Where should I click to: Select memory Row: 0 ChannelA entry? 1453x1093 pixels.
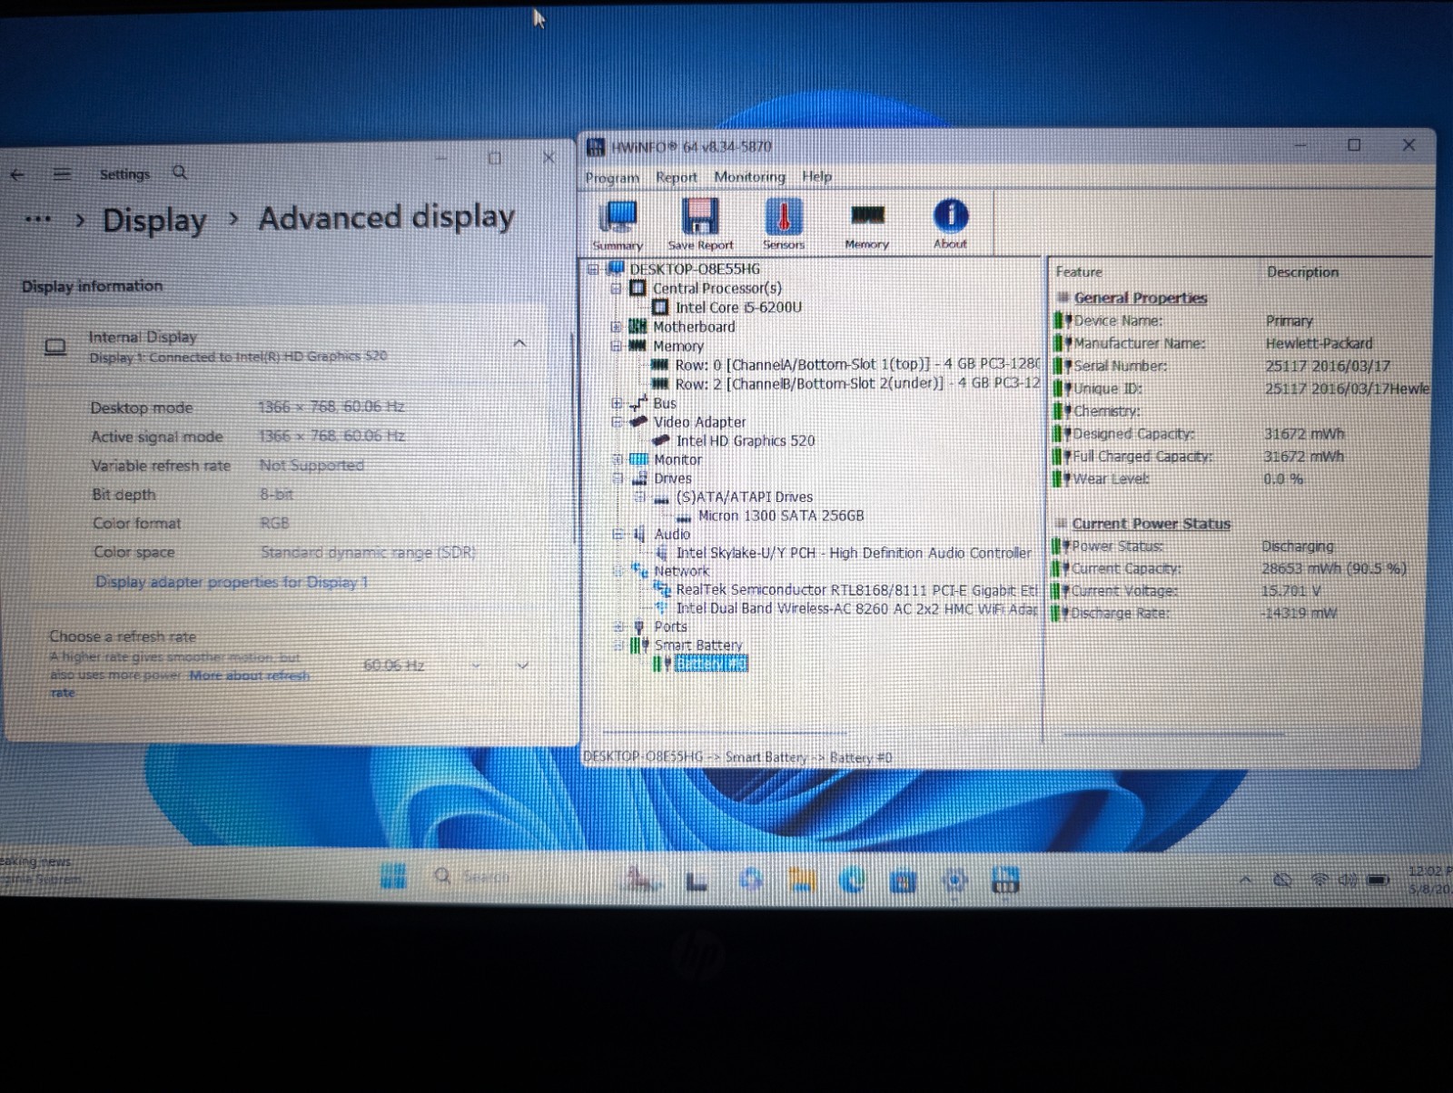pyautogui.click(x=857, y=364)
